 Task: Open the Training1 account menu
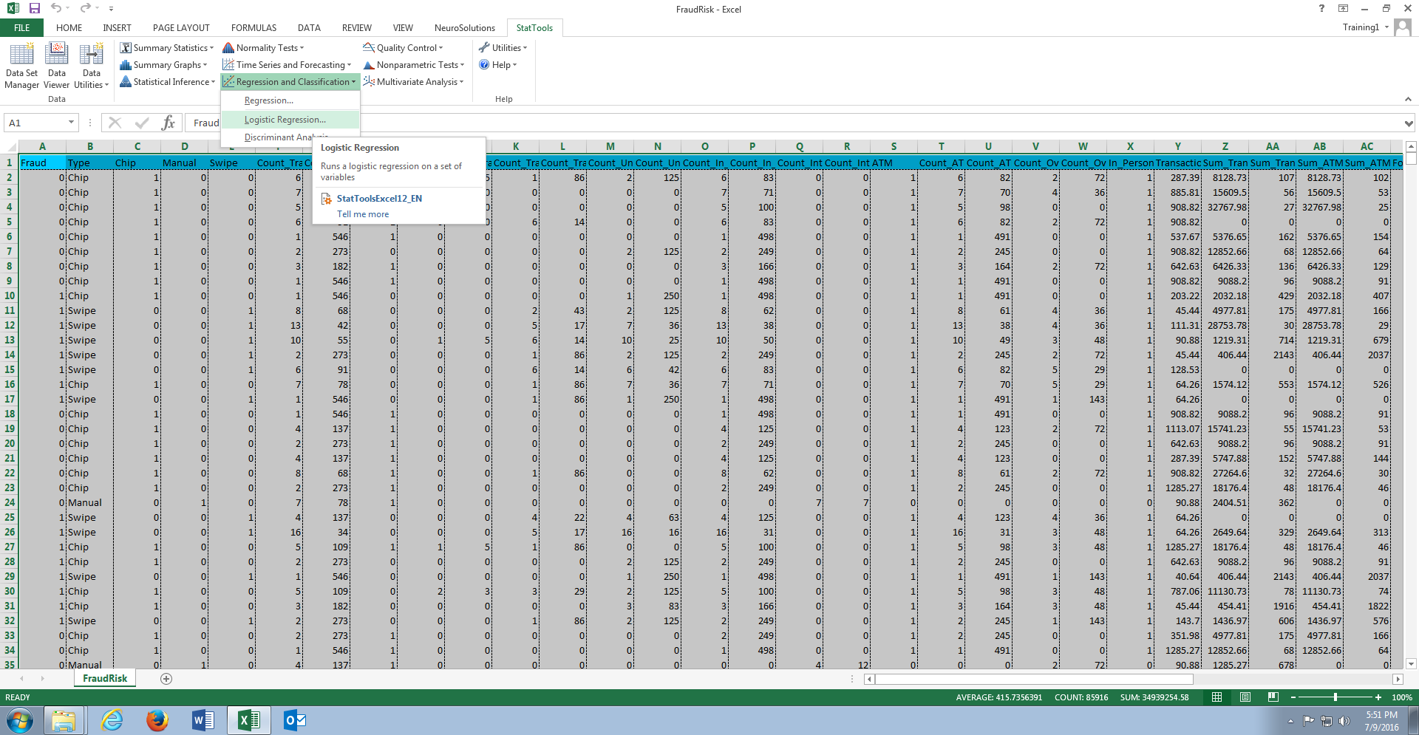[1365, 27]
